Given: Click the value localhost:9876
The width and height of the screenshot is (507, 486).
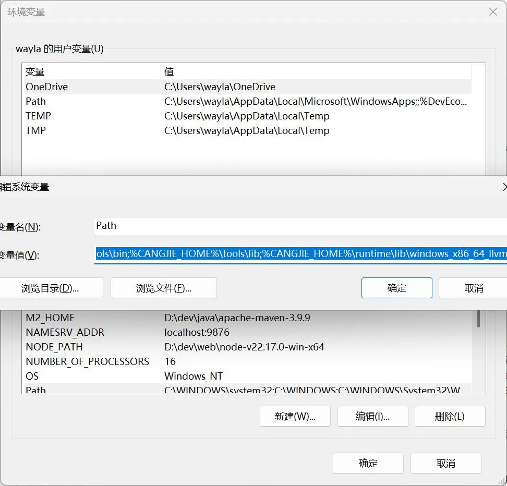Looking at the screenshot, I should point(197,332).
